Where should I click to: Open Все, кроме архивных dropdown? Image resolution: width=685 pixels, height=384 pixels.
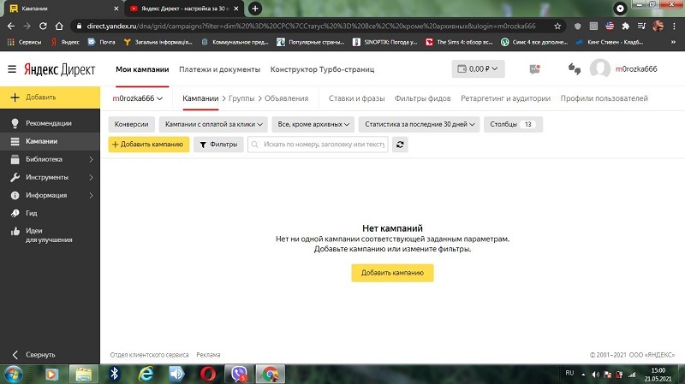(313, 124)
